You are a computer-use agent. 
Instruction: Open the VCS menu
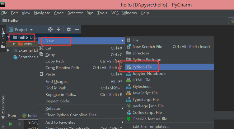click(x=115, y=13)
